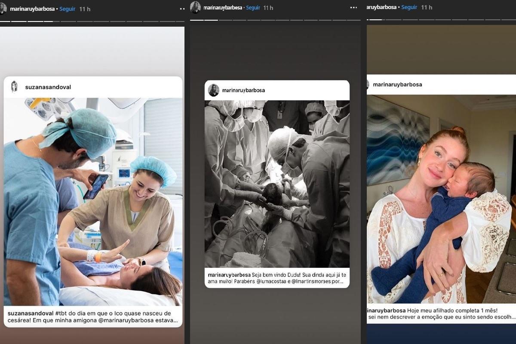Click marinaruybarbosa name on right post card
516x344 pixels.
397,84
